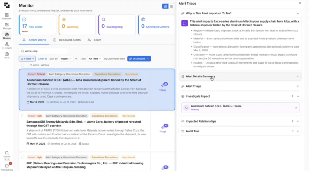This screenshot has height=171, width=309.
Task: Expand the Impacted Relationships section
Action: click(241, 121)
